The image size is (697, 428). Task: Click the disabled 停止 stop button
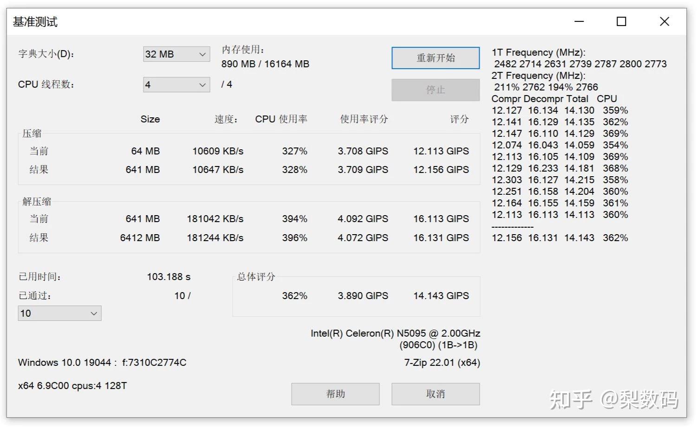point(435,90)
